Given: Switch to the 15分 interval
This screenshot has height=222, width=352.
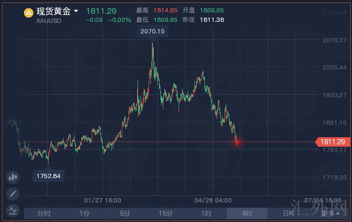Looking at the screenshot, I should coord(166,213).
